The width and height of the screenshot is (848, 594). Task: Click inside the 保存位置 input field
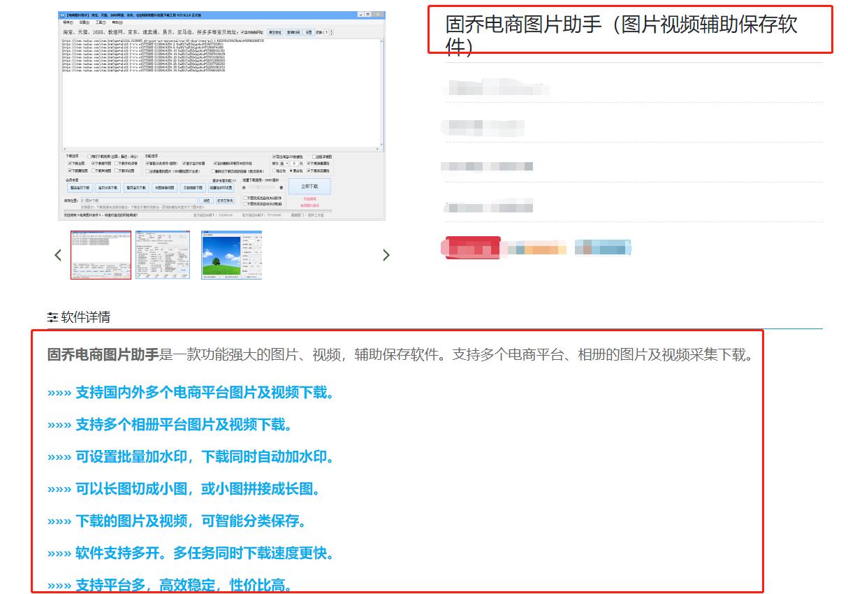point(140,200)
